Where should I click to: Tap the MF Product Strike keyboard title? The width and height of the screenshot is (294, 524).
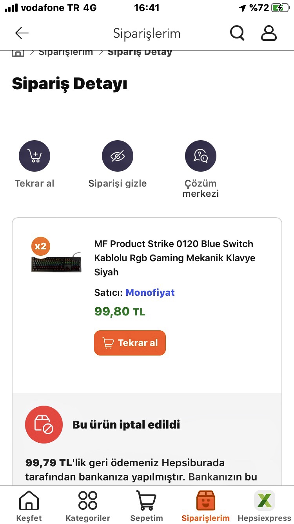coord(175,258)
